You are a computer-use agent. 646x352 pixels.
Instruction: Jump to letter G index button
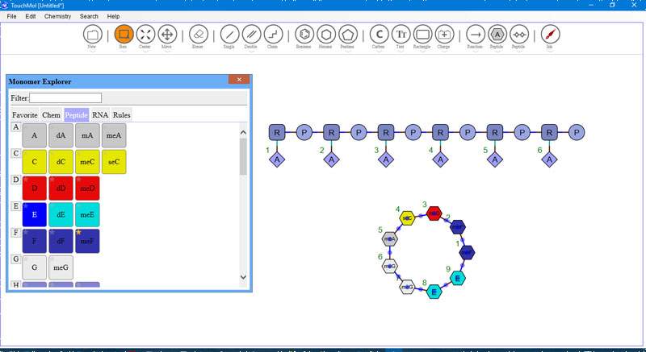pyautogui.click(x=15, y=259)
